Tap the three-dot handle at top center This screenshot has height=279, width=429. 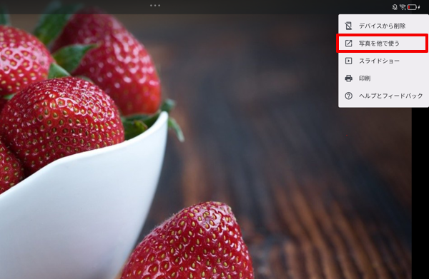coord(155,6)
